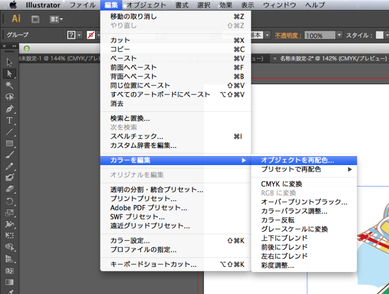The height and width of the screenshot is (294, 389).
Task: Choose オブジェクトを再配色... from submenu
Action: (x=304, y=160)
